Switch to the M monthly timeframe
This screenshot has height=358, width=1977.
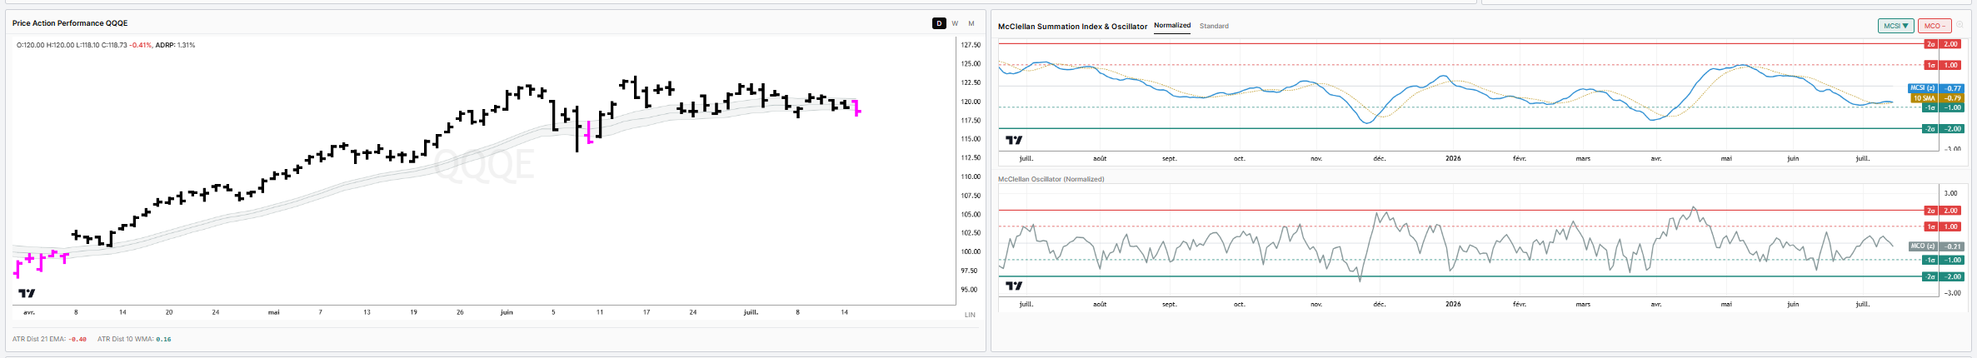coord(971,23)
